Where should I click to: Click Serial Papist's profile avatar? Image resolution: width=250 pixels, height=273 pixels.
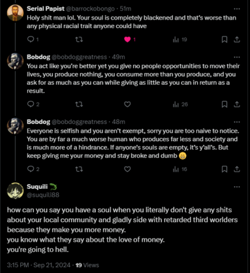15,13
